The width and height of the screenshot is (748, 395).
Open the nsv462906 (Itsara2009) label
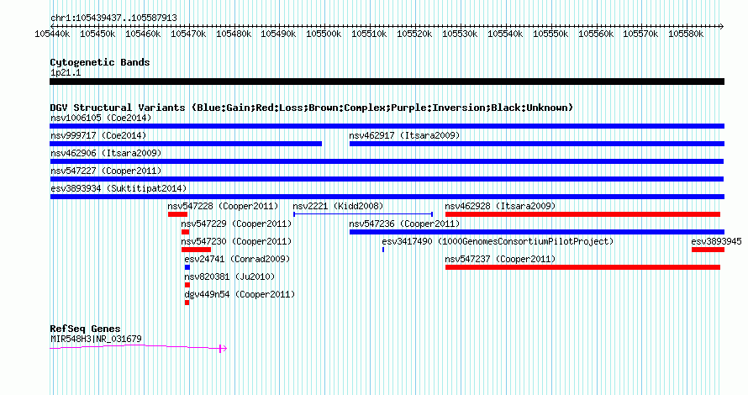tap(106, 153)
